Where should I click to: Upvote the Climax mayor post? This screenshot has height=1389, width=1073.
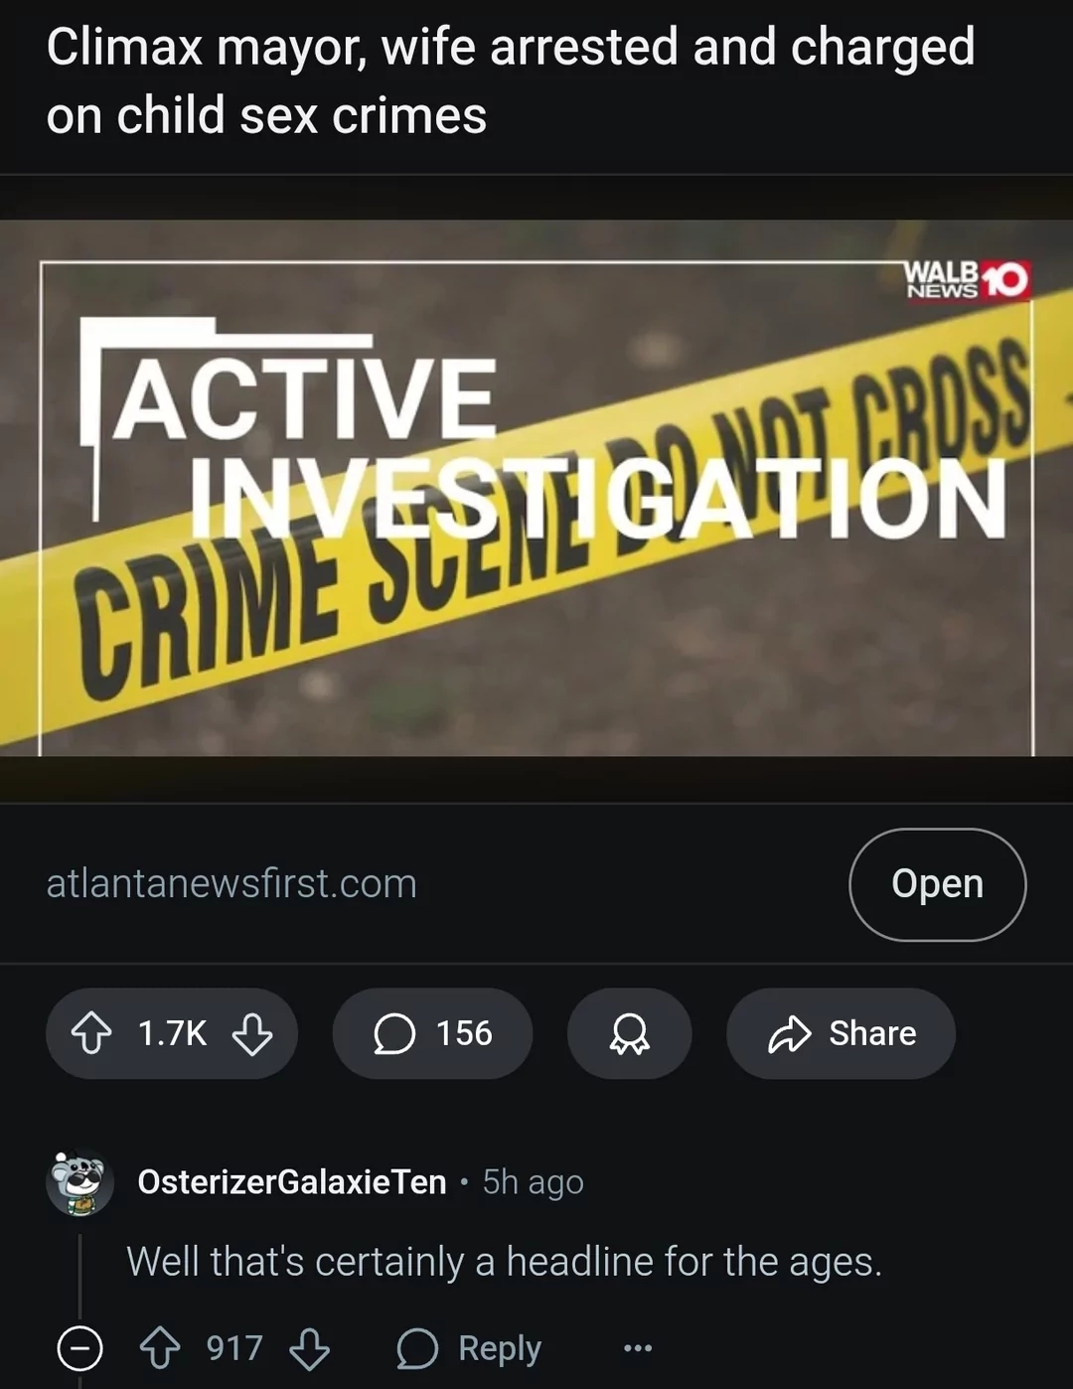tap(91, 1033)
